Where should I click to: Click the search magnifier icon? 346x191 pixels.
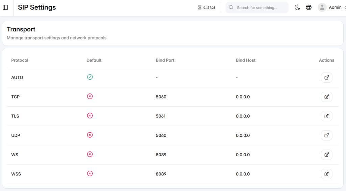pyautogui.click(x=231, y=7)
